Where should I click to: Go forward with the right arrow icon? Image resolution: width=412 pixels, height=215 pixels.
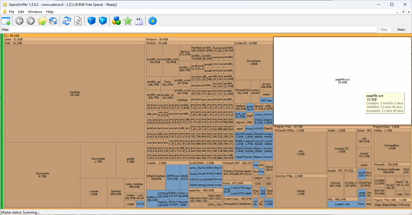click(31, 21)
